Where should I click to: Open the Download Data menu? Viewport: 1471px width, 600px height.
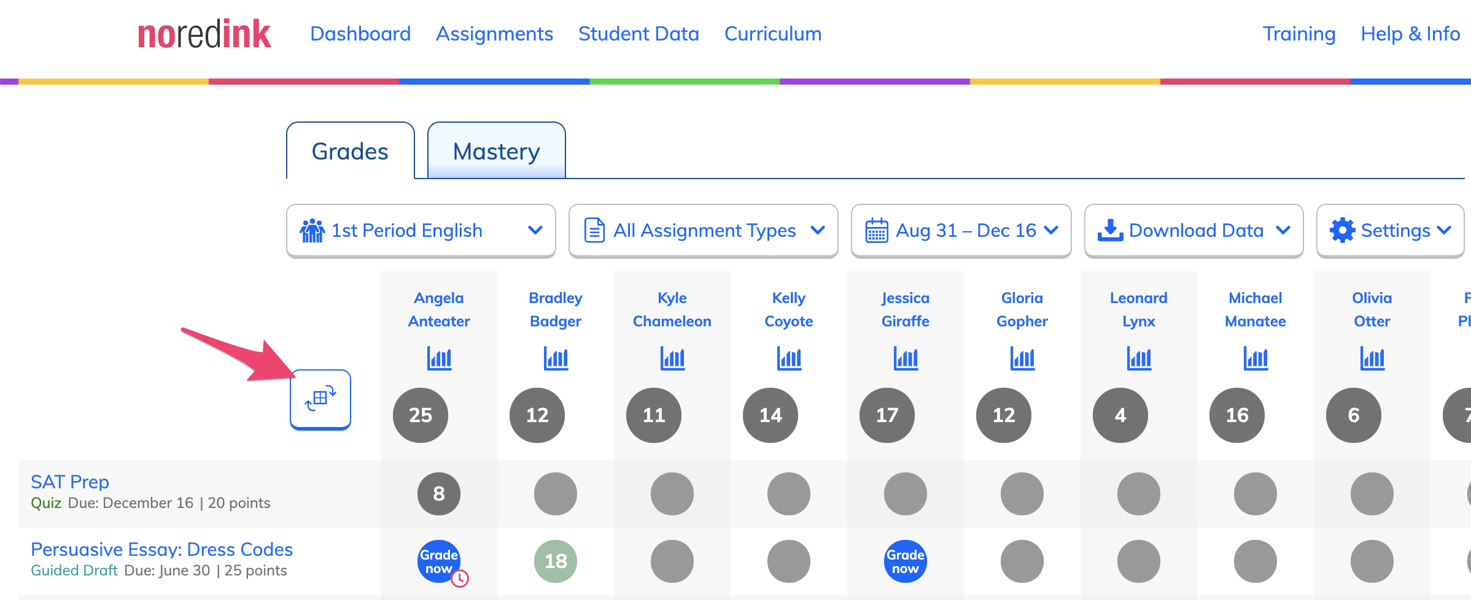[1194, 231]
